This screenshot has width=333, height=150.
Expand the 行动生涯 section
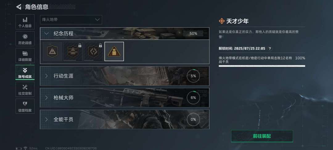pos(125,76)
